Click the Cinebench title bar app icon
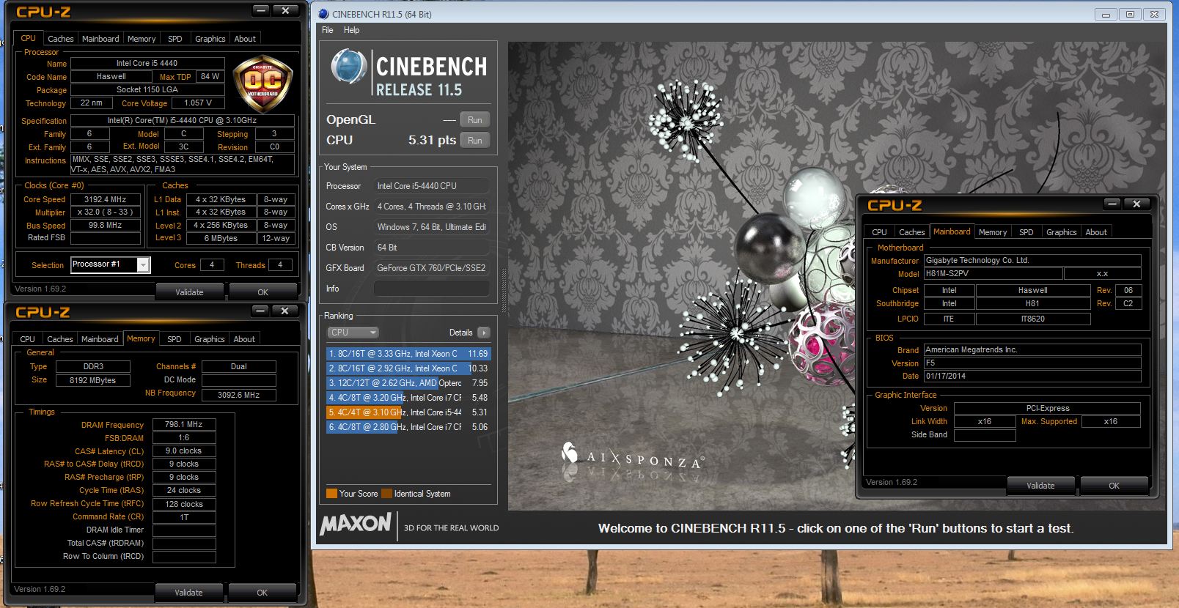Screen dimensions: 1179x608 click(x=323, y=14)
